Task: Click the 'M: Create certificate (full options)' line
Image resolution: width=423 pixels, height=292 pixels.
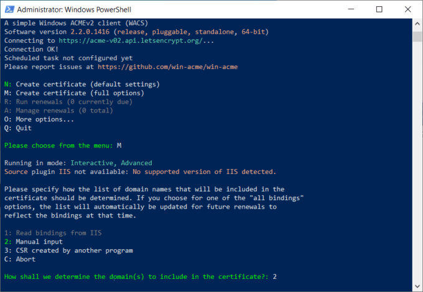Action: [x=74, y=93]
